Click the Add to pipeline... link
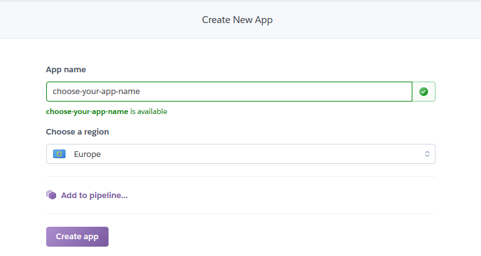The image size is (481, 256). 94,196
